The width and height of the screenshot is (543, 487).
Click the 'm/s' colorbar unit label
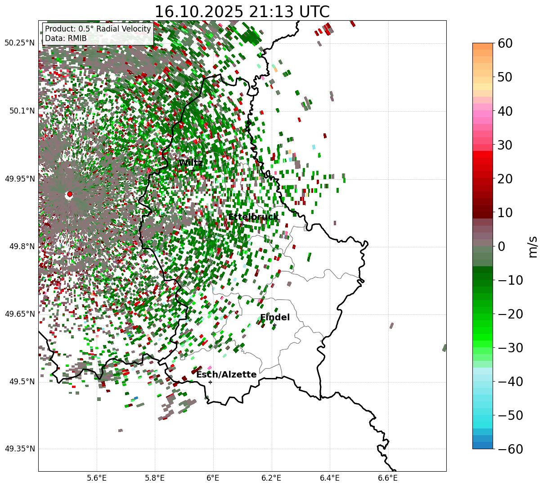tap(533, 246)
